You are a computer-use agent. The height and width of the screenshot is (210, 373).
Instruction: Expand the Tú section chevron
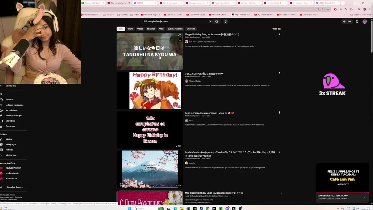pos(4,94)
